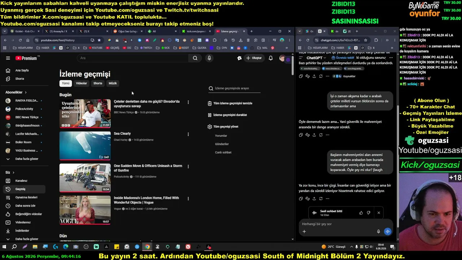Select the Shorts filter chip
The width and height of the screenshot is (462, 260).
pos(98,83)
